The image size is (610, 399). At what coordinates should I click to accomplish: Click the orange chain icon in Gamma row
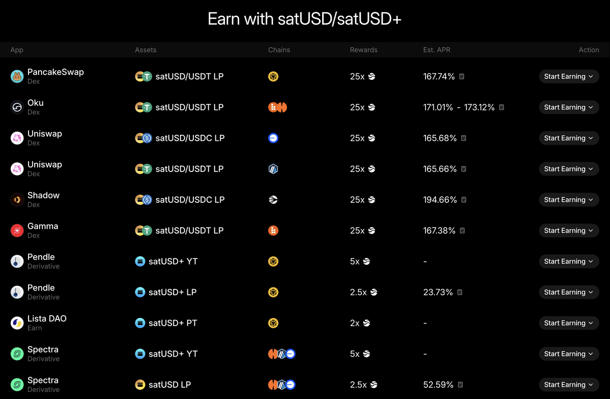coord(273,231)
